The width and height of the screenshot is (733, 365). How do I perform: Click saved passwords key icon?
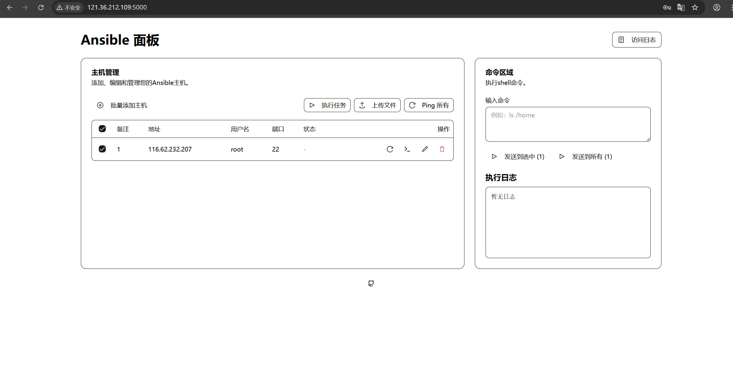pos(667,8)
